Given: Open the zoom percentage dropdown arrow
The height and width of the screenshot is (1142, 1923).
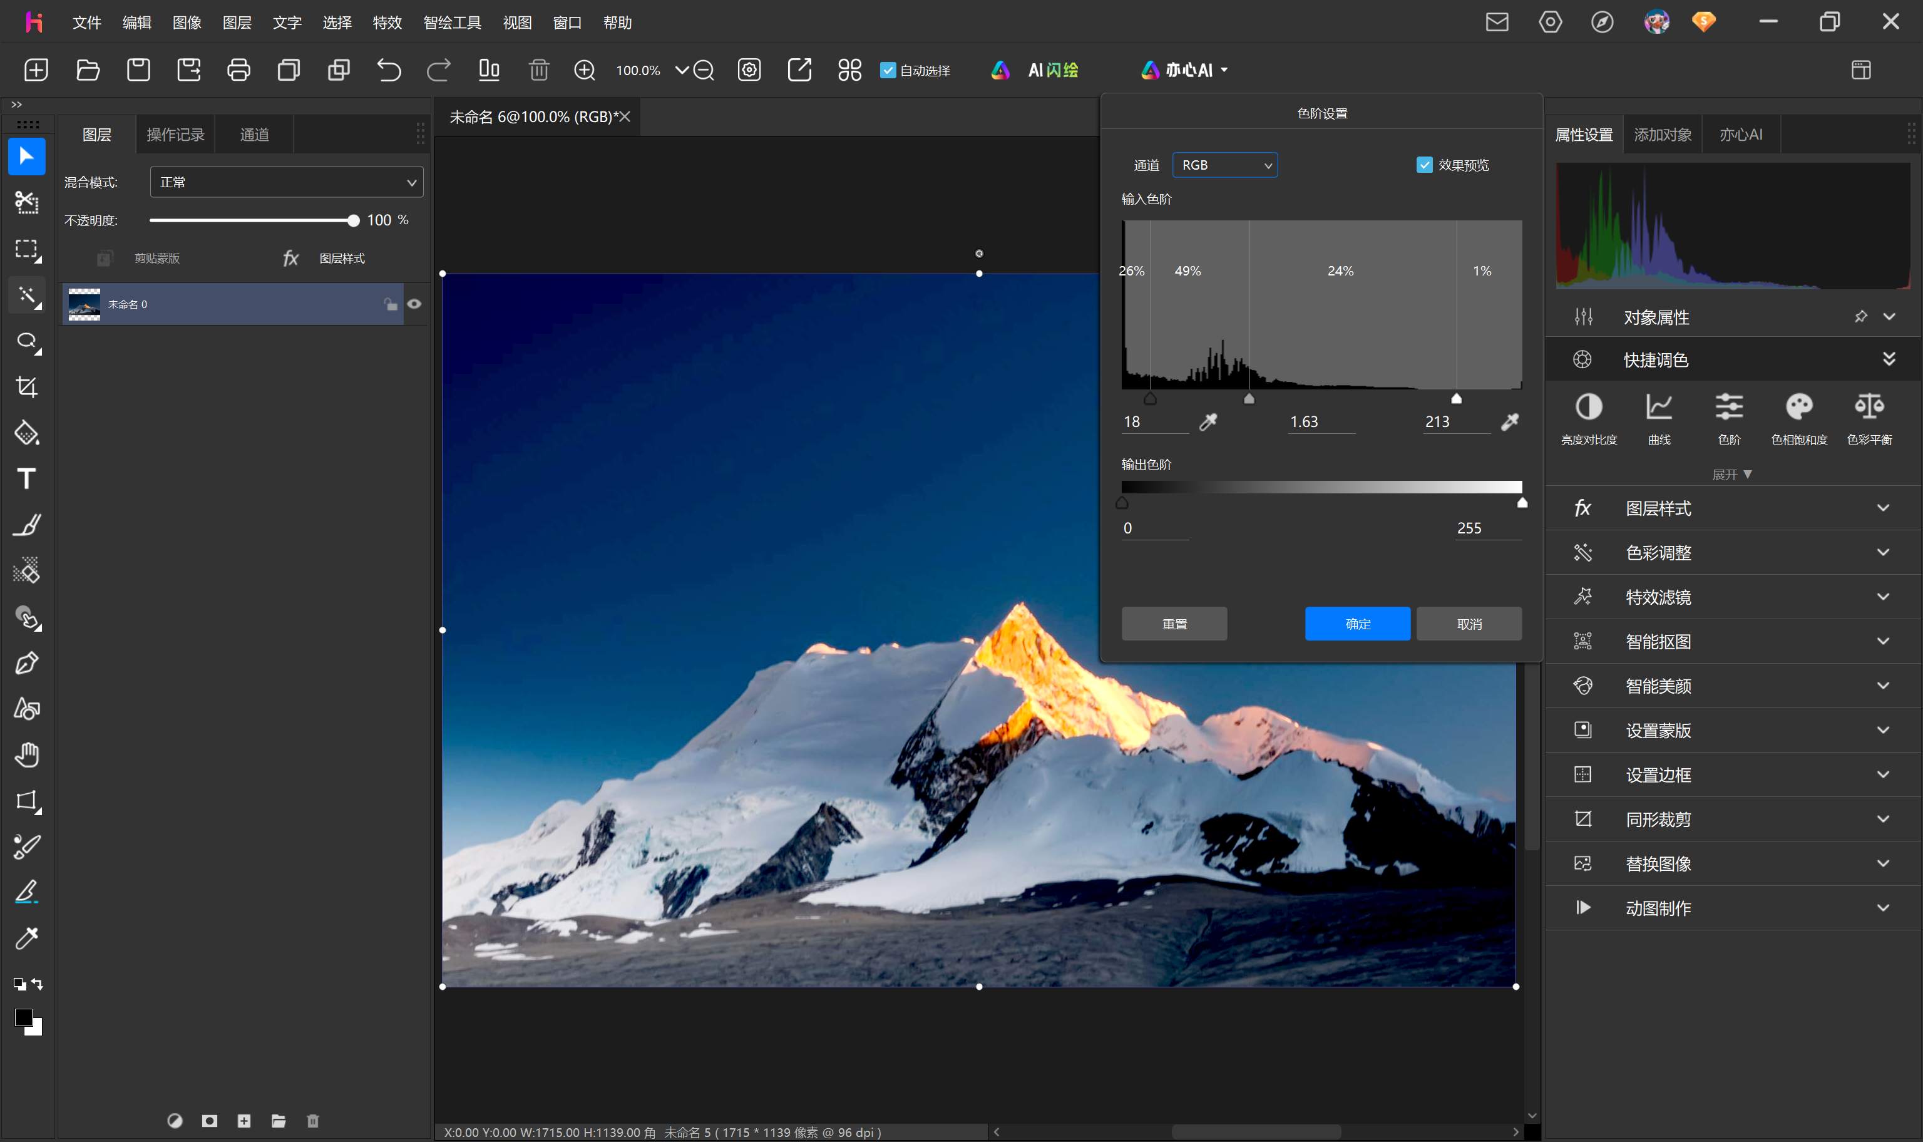Looking at the screenshot, I should click(x=682, y=70).
